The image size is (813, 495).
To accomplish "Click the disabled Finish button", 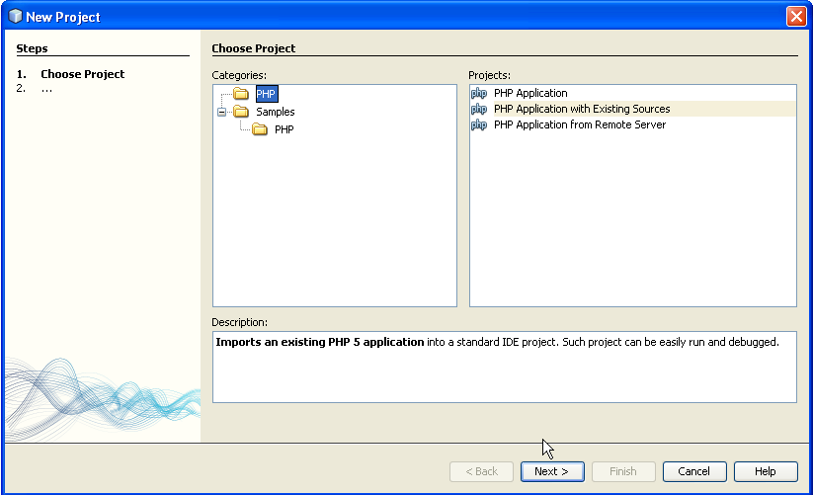I will (x=623, y=471).
